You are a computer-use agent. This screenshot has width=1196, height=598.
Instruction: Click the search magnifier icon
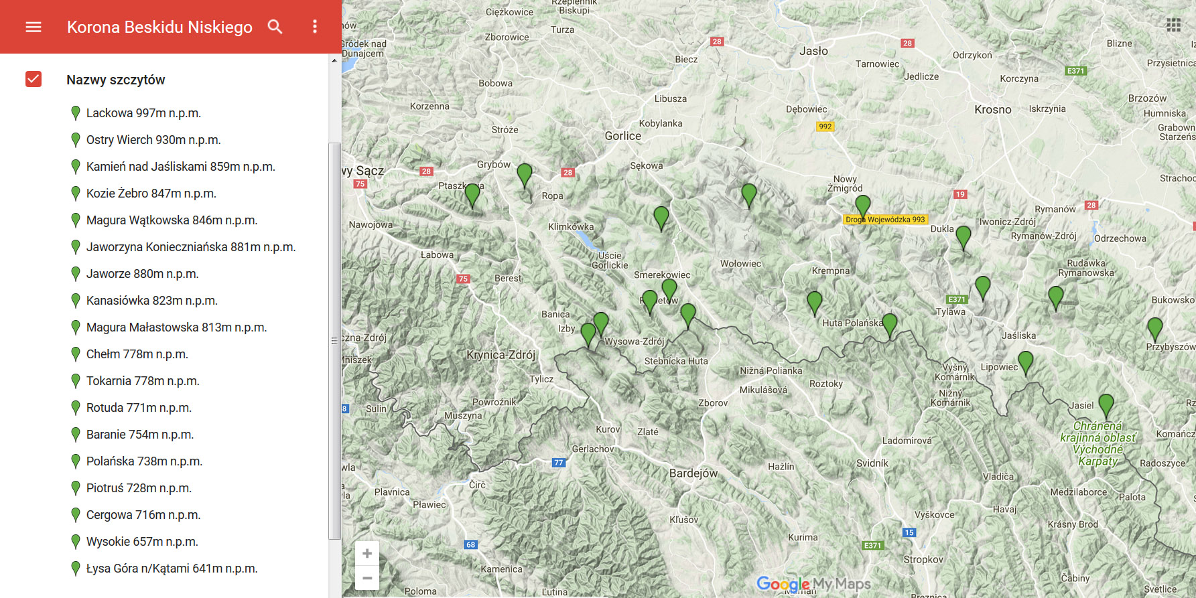pos(275,27)
